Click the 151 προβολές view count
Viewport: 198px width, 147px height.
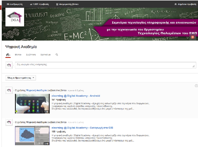click(59, 100)
